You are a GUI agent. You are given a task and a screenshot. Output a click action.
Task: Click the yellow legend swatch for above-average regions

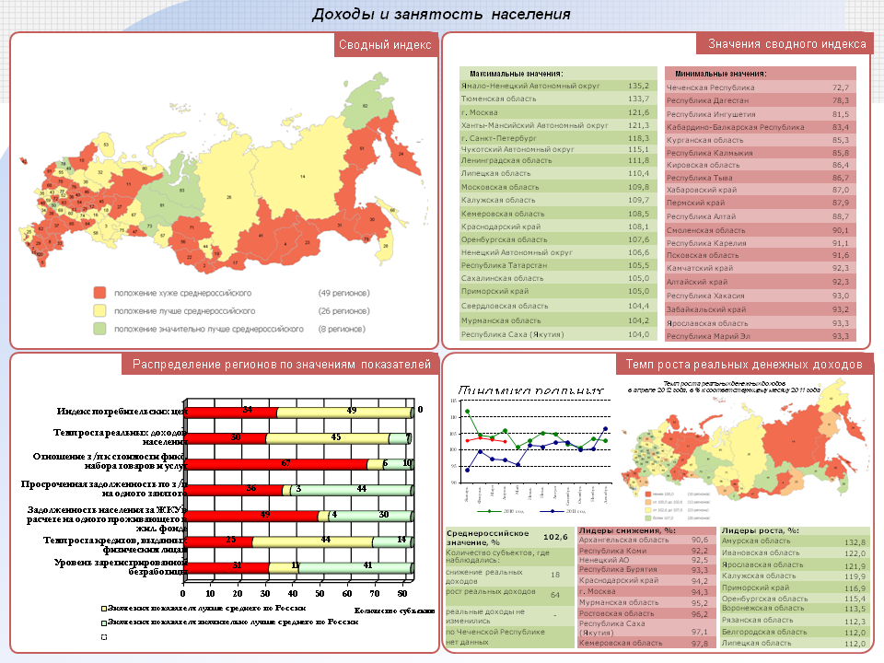(99, 310)
